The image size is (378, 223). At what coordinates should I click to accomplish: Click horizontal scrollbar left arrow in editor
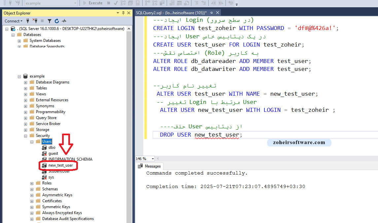point(158,158)
